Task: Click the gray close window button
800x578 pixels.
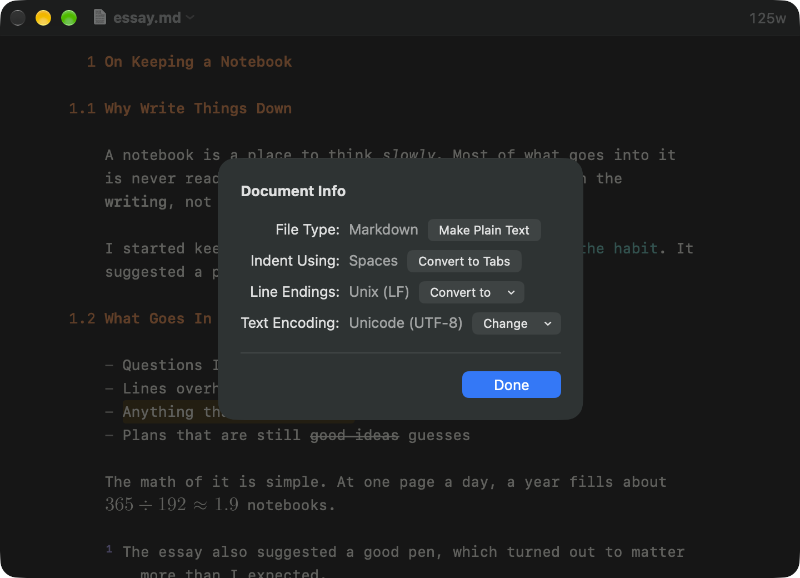Action: point(18,18)
